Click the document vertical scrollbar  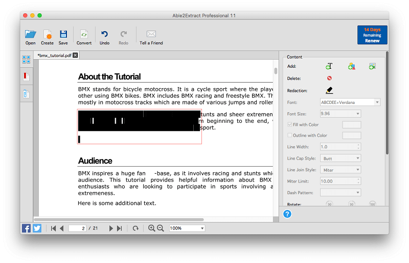[x=276, y=71]
